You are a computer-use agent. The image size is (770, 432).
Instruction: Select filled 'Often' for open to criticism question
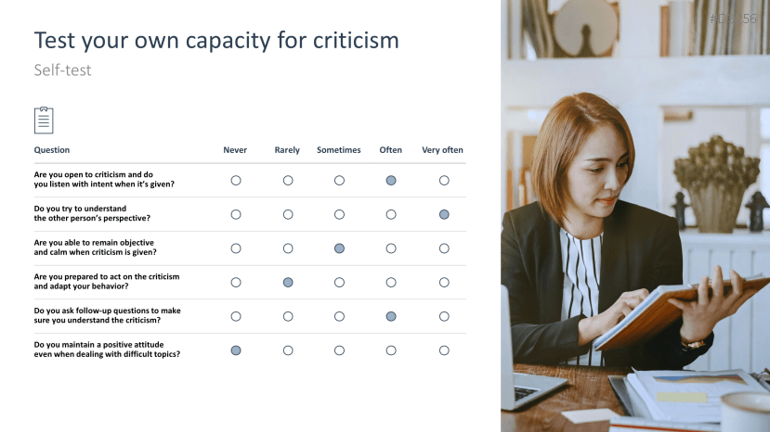coord(391,180)
